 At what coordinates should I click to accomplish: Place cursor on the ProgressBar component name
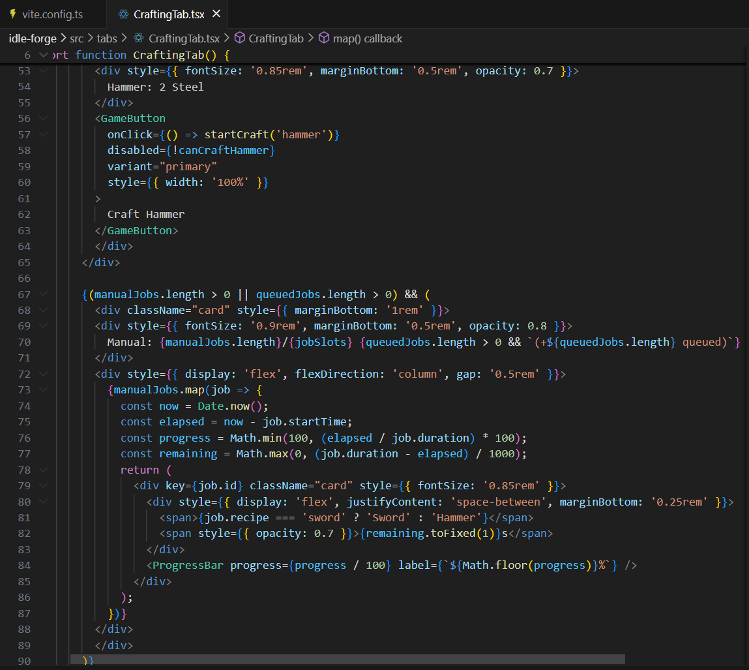(188, 566)
